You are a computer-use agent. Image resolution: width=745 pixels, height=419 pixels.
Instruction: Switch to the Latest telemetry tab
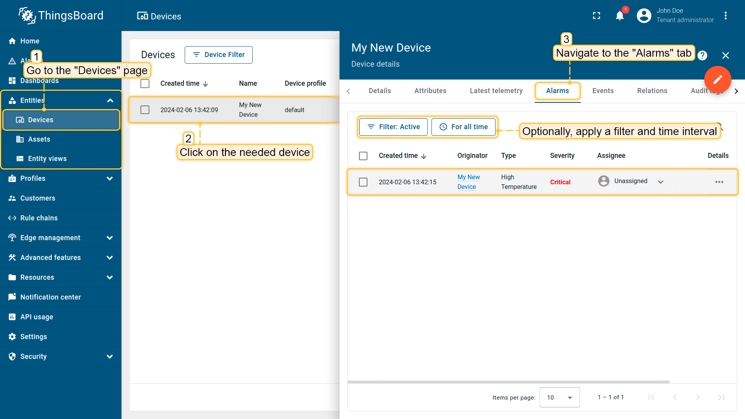(x=496, y=91)
